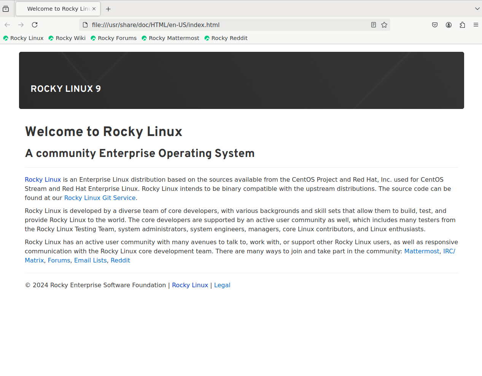Bookmark this page with the star
The width and height of the screenshot is (482, 376).
point(384,25)
